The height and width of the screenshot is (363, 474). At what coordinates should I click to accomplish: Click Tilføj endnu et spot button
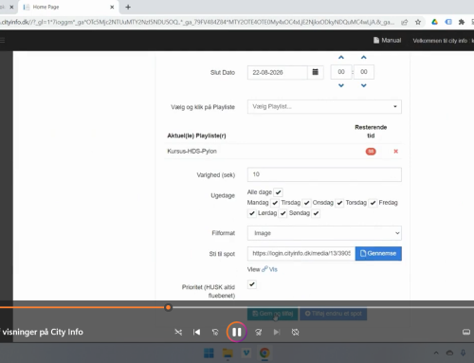click(334, 314)
